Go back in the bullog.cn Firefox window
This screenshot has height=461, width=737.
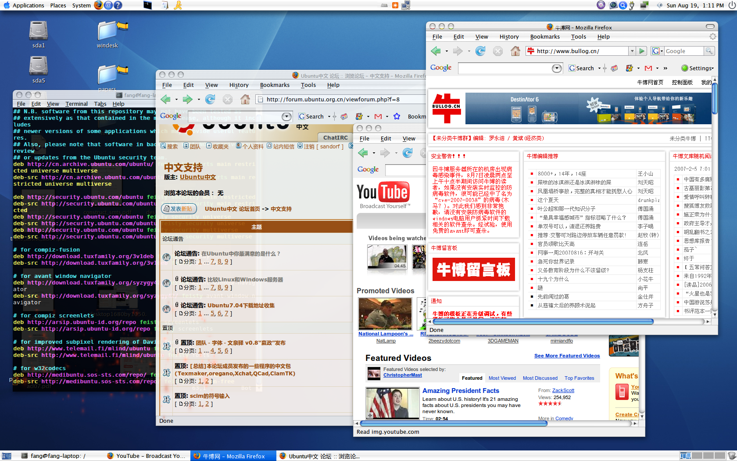click(x=436, y=51)
